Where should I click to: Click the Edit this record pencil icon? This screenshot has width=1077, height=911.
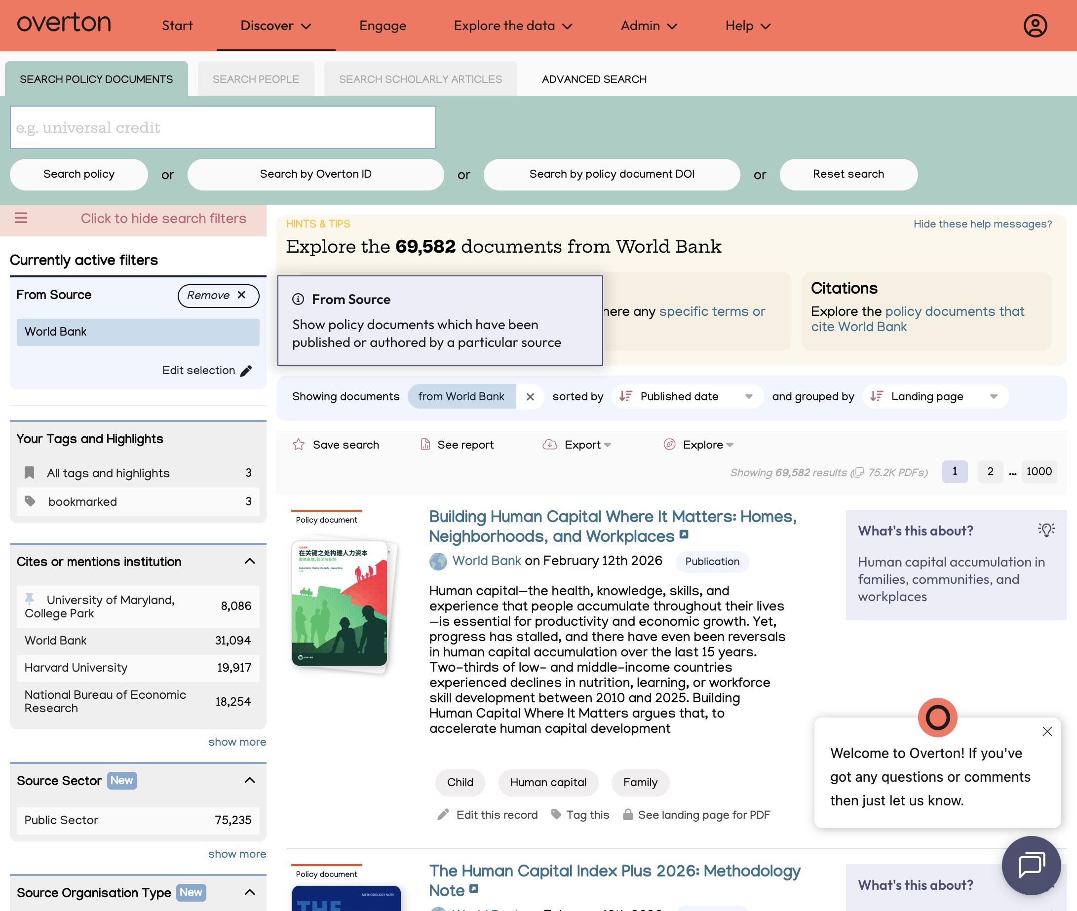[443, 814]
